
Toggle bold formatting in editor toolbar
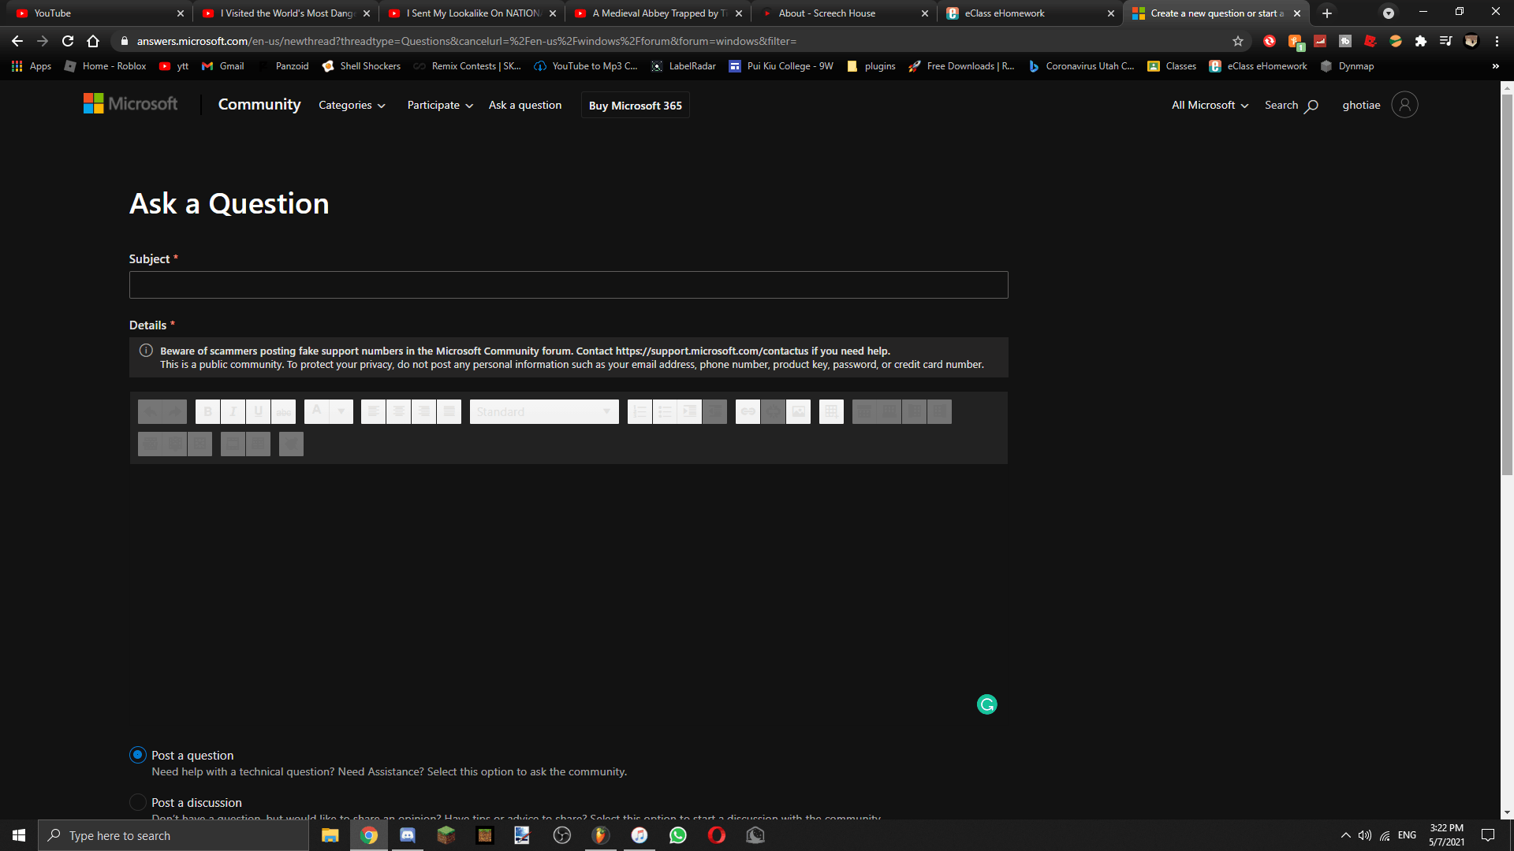point(207,411)
